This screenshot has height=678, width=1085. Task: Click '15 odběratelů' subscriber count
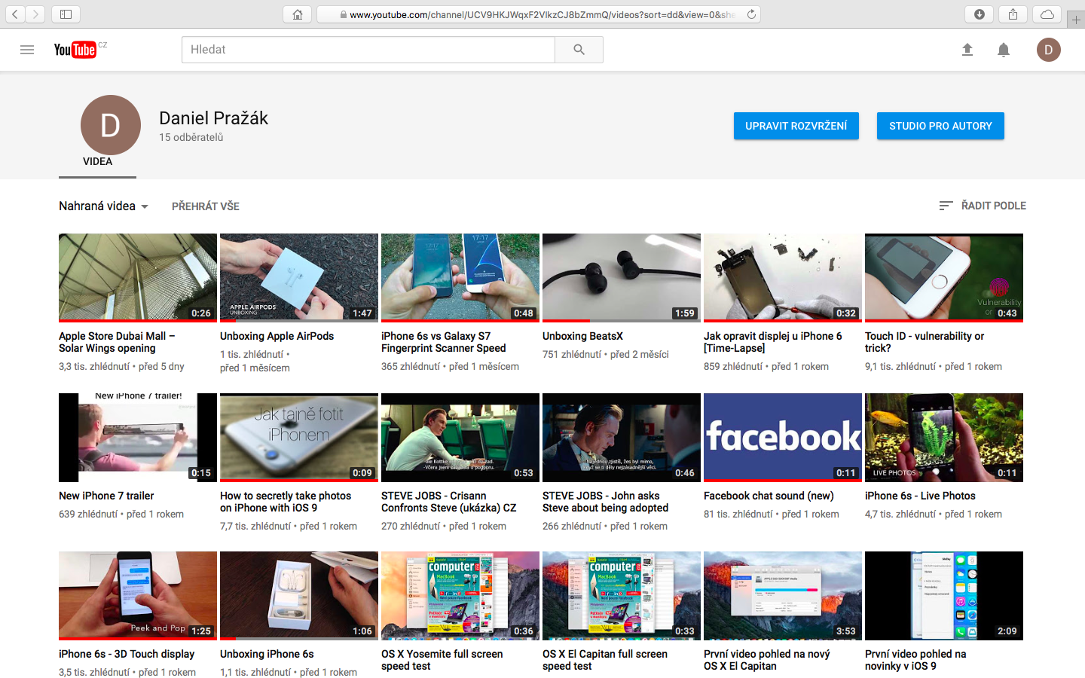(191, 137)
